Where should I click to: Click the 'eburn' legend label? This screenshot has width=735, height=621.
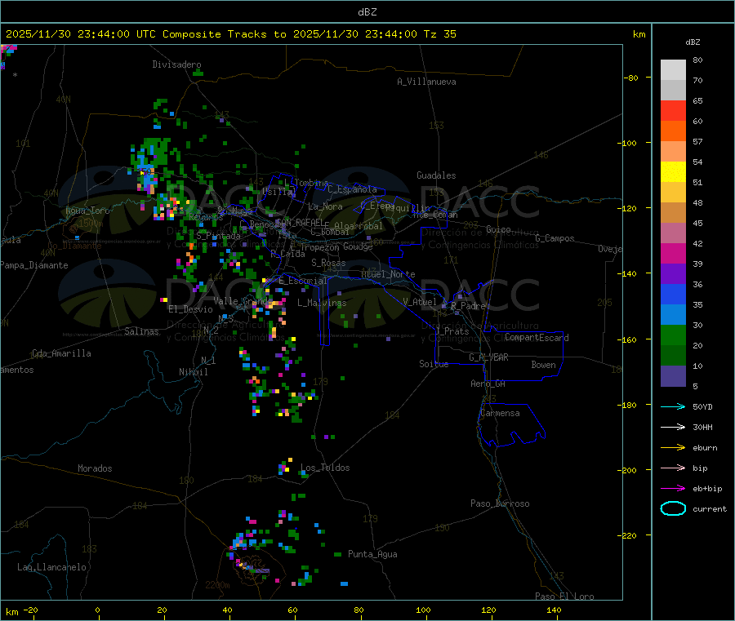(705, 448)
